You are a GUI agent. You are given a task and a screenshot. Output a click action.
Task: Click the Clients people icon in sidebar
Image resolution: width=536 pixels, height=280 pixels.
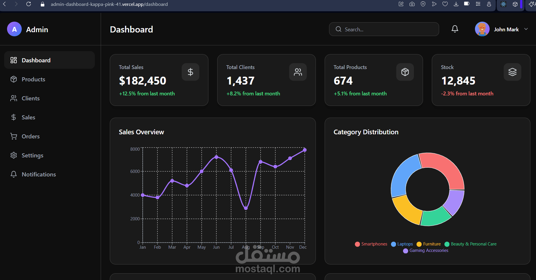coord(14,98)
